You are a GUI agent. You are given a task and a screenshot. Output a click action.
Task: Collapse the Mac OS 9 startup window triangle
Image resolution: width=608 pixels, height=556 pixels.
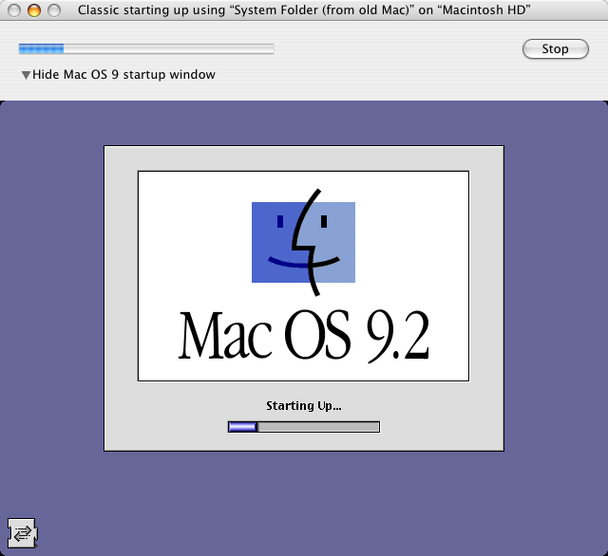pyautogui.click(x=26, y=75)
